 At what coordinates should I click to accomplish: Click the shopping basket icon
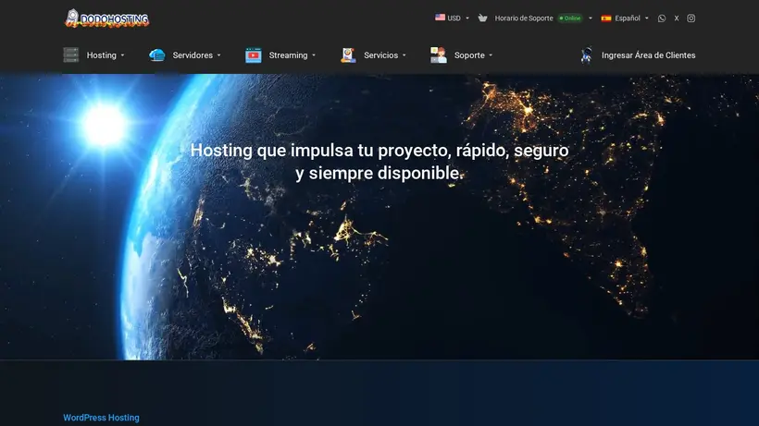pos(482,18)
